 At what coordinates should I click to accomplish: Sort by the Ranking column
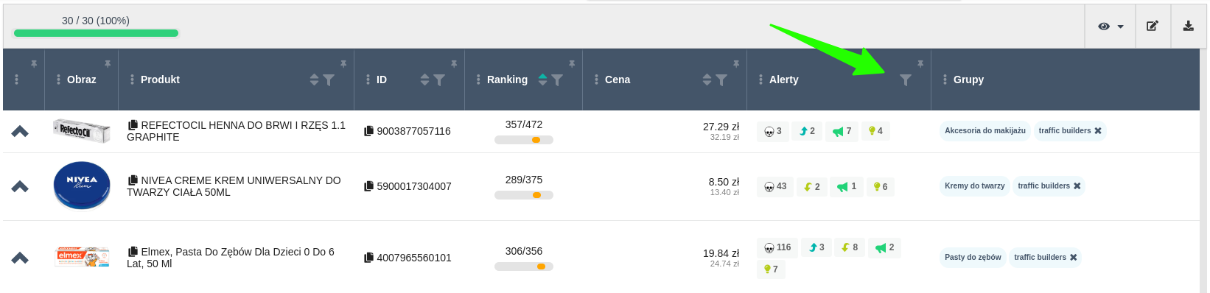click(543, 80)
